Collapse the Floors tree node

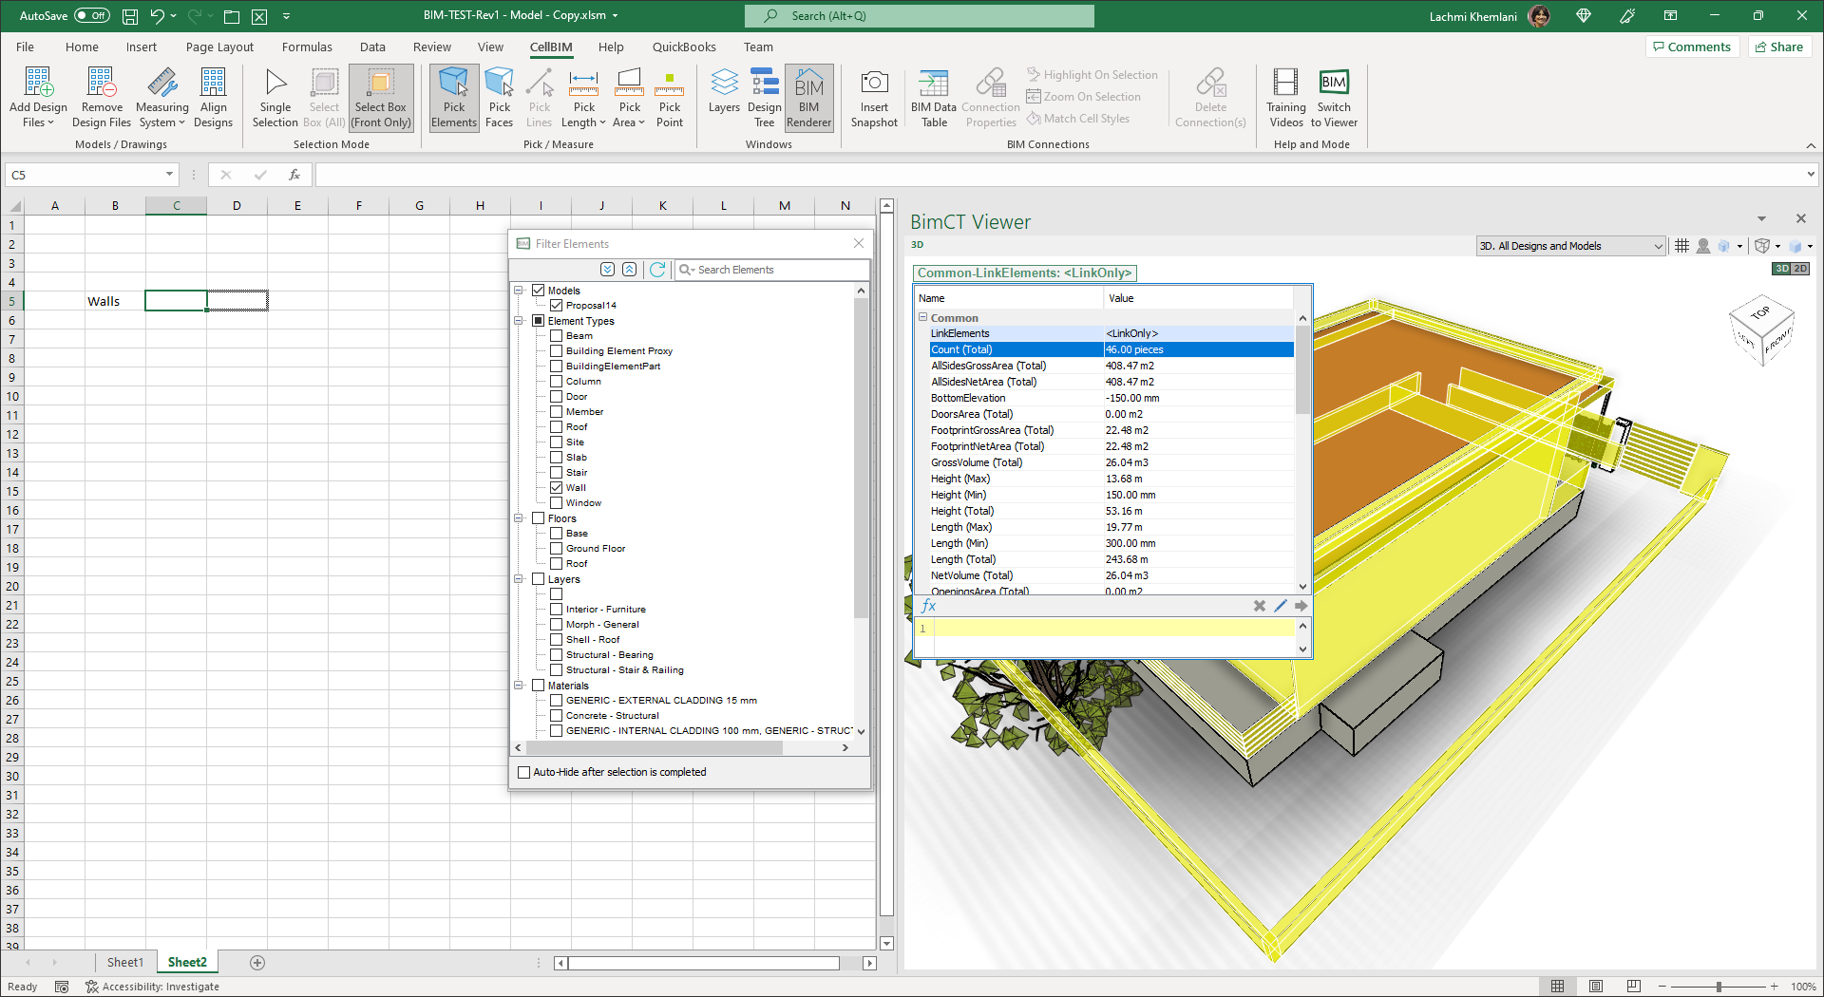[520, 518]
